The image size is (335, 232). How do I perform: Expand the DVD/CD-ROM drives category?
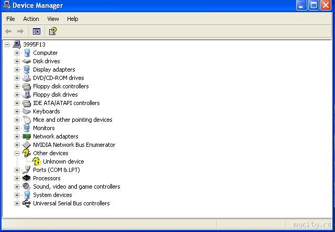click(17, 78)
